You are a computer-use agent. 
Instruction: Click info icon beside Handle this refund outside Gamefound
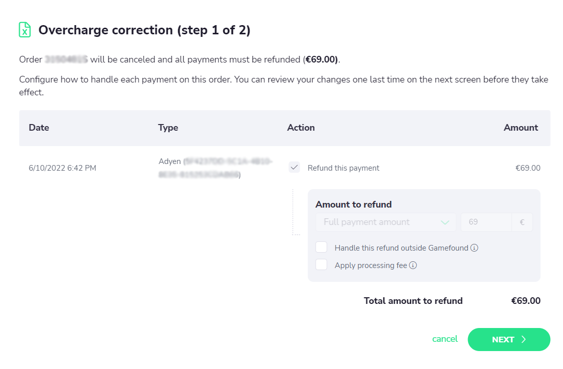click(474, 248)
